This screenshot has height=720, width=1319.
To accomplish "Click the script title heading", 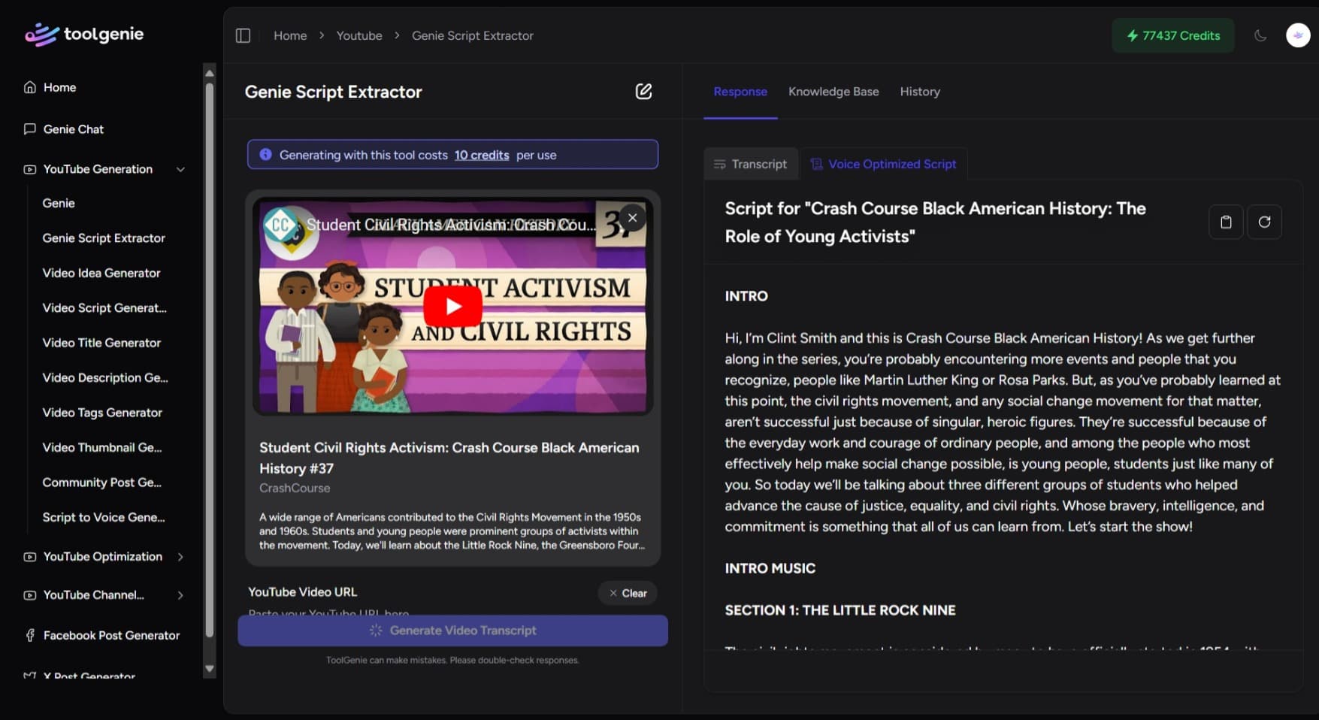I will 935,222.
